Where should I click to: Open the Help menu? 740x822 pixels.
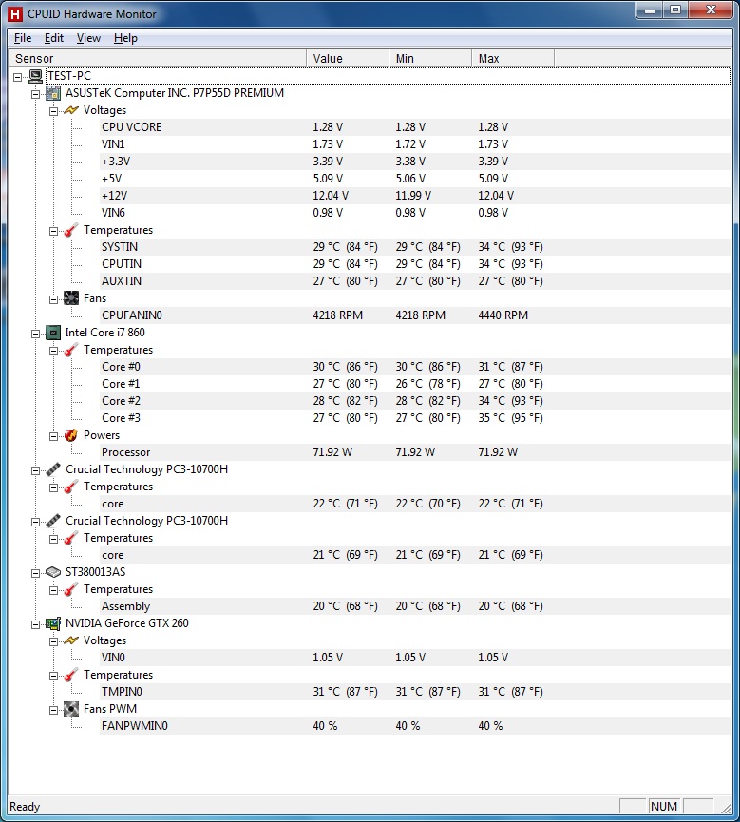click(125, 38)
